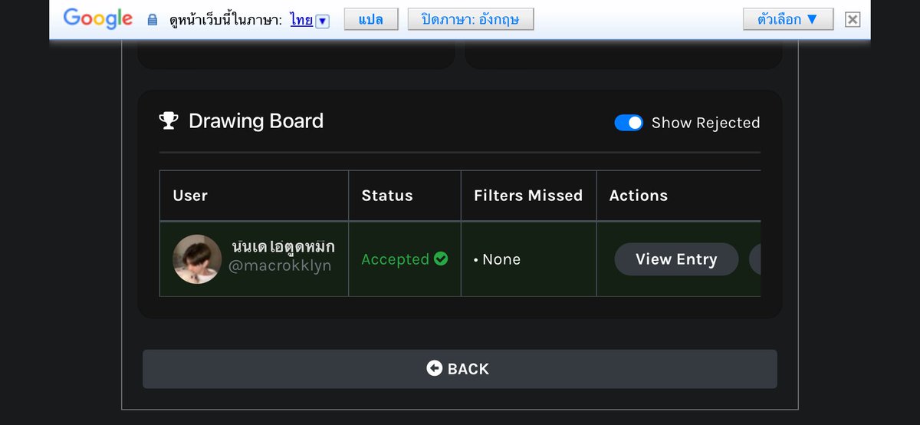Click the Drawing Board heading
This screenshot has height=425, width=920.
pos(256,120)
